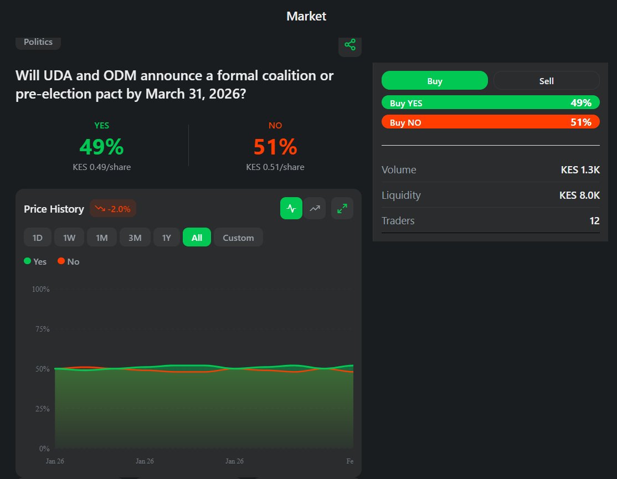The height and width of the screenshot is (479, 617).
Task: Click the Liquidity KES 8.0K value
Action: pos(579,195)
